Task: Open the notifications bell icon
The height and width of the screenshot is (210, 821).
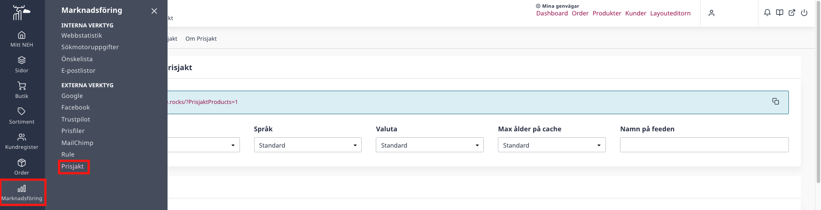Action: [x=767, y=13]
